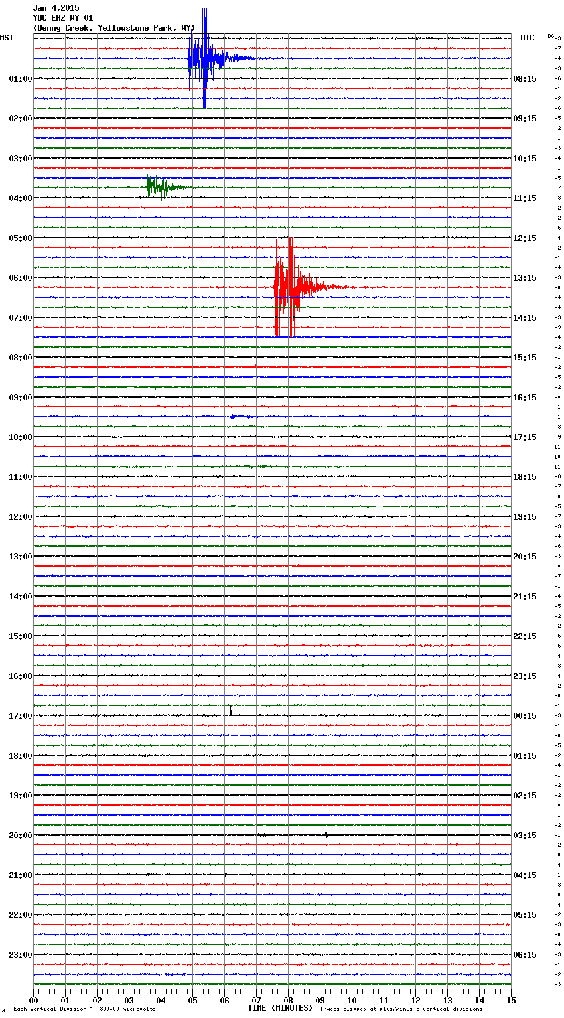Select the 04:00 MST time label

(x=20, y=198)
